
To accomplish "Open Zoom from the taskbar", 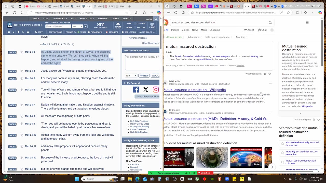I will click(x=227, y=179).
